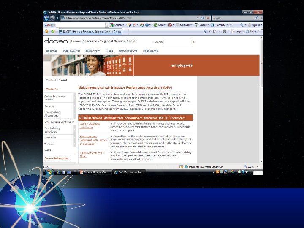Open a new blank tab
The image size is (304, 228).
point(125,32)
